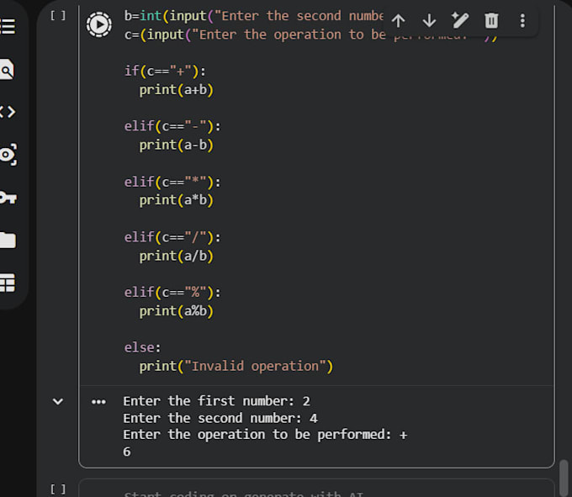Open more cell actions menu

pyautogui.click(x=522, y=21)
